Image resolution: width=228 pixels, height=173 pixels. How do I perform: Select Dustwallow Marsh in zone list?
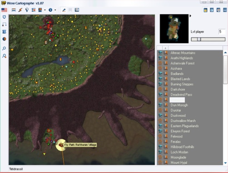click(183, 121)
